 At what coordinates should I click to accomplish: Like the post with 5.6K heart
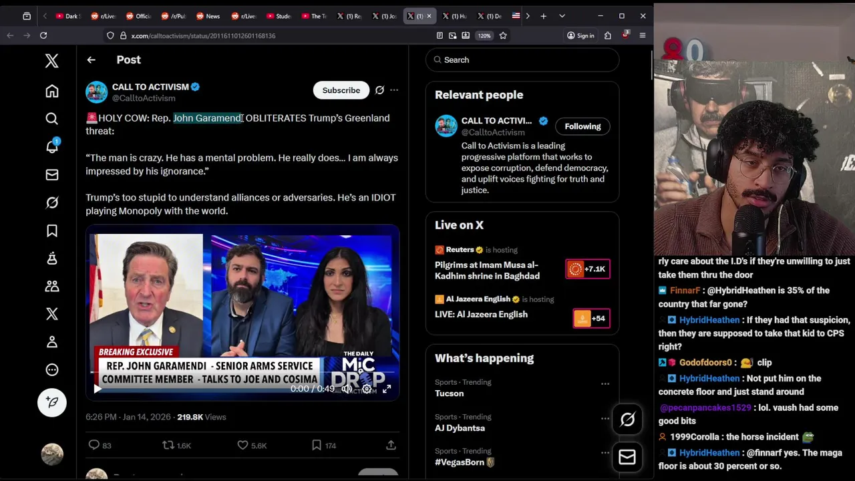(242, 445)
